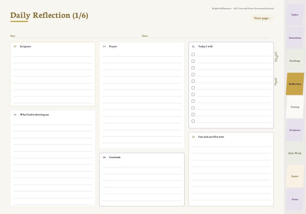Tick the seventh Today I will checkbox
Viewport: 306px width, 214px height.
coord(193,94)
